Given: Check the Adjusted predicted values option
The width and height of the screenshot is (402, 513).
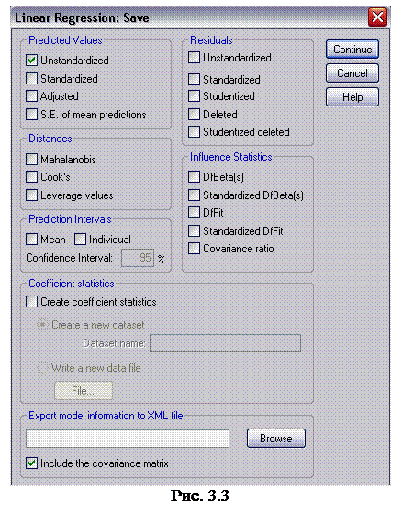Looking at the screenshot, I should 32,96.
